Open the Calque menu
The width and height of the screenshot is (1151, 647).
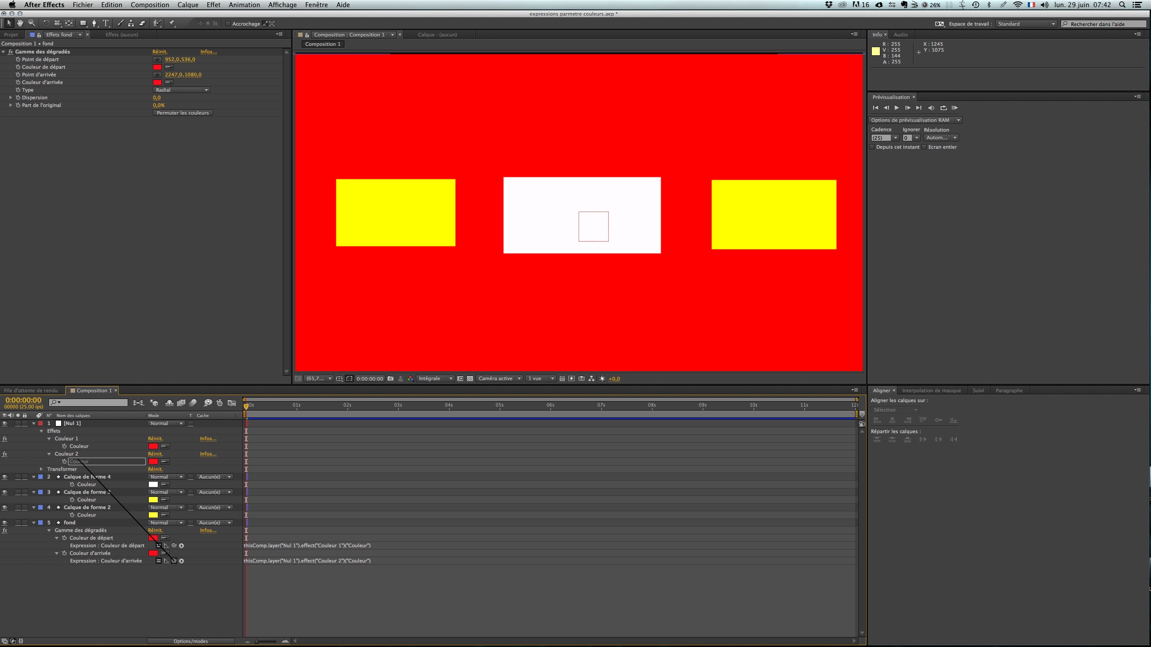point(187,5)
